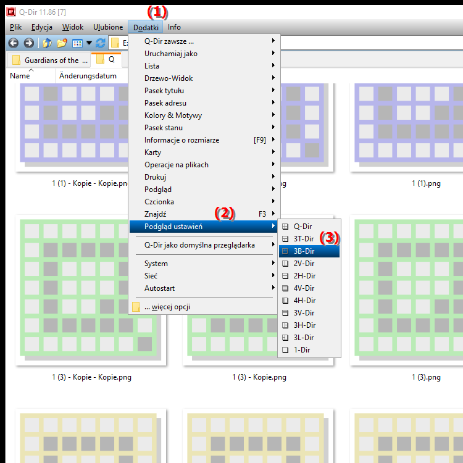
Task: Click the folder icon in the address bar
Action: click(x=115, y=43)
